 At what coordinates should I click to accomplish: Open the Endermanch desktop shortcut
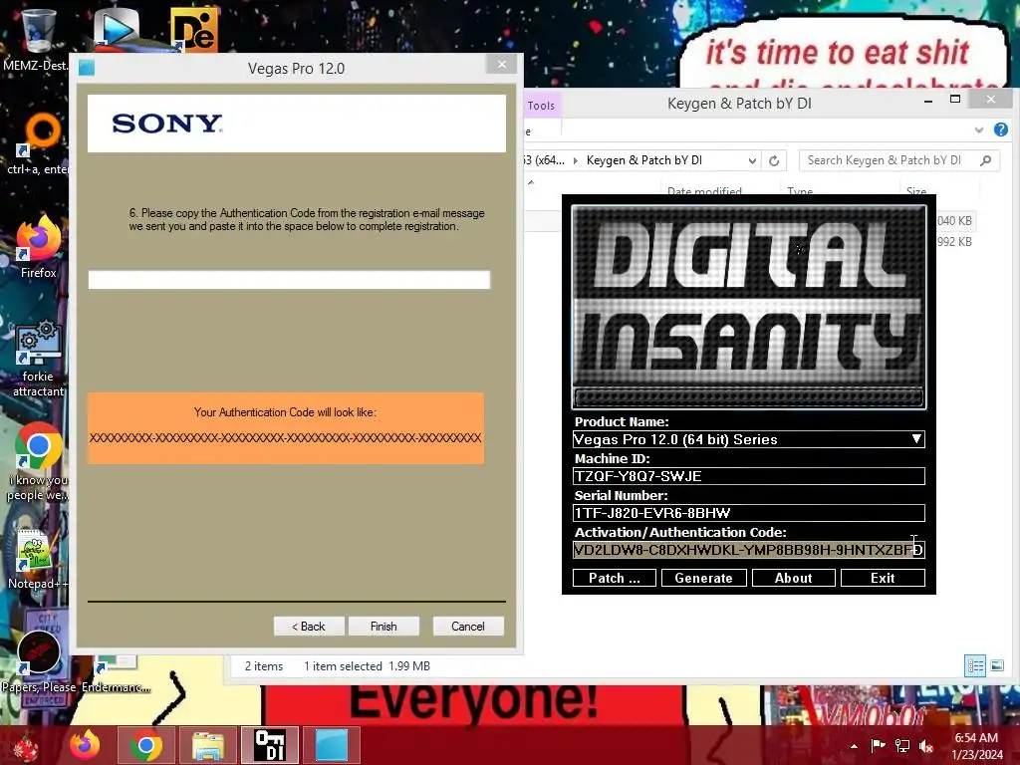pos(116,675)
